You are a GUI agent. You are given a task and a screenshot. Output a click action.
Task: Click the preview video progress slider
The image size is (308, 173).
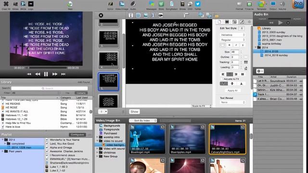pos(46,68)
